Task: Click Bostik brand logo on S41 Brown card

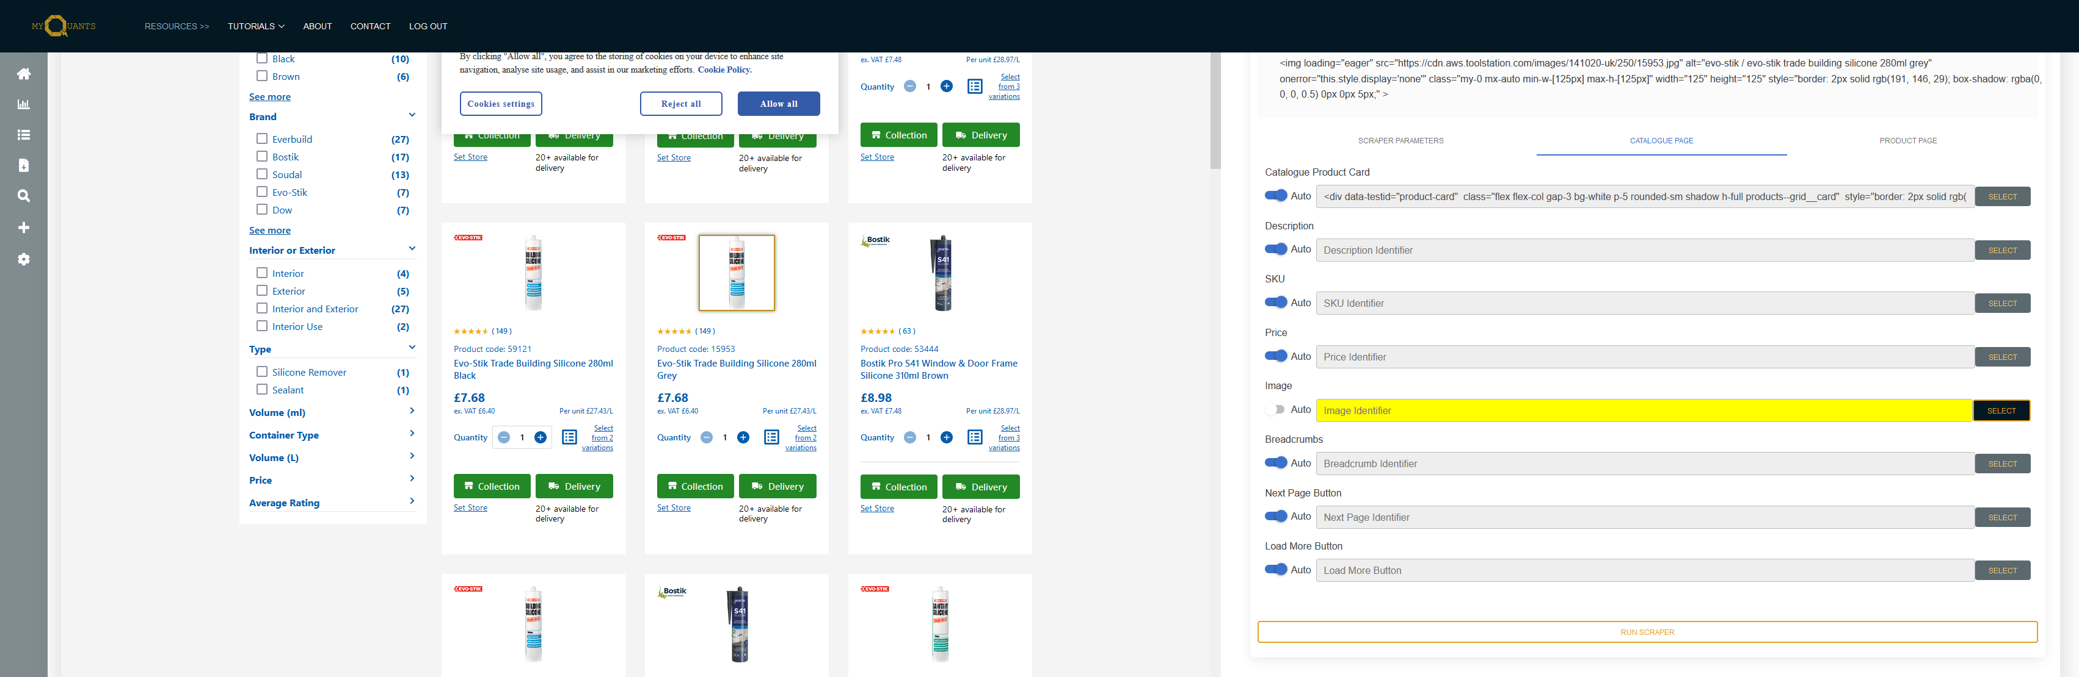Action: [x=876, y=240]
